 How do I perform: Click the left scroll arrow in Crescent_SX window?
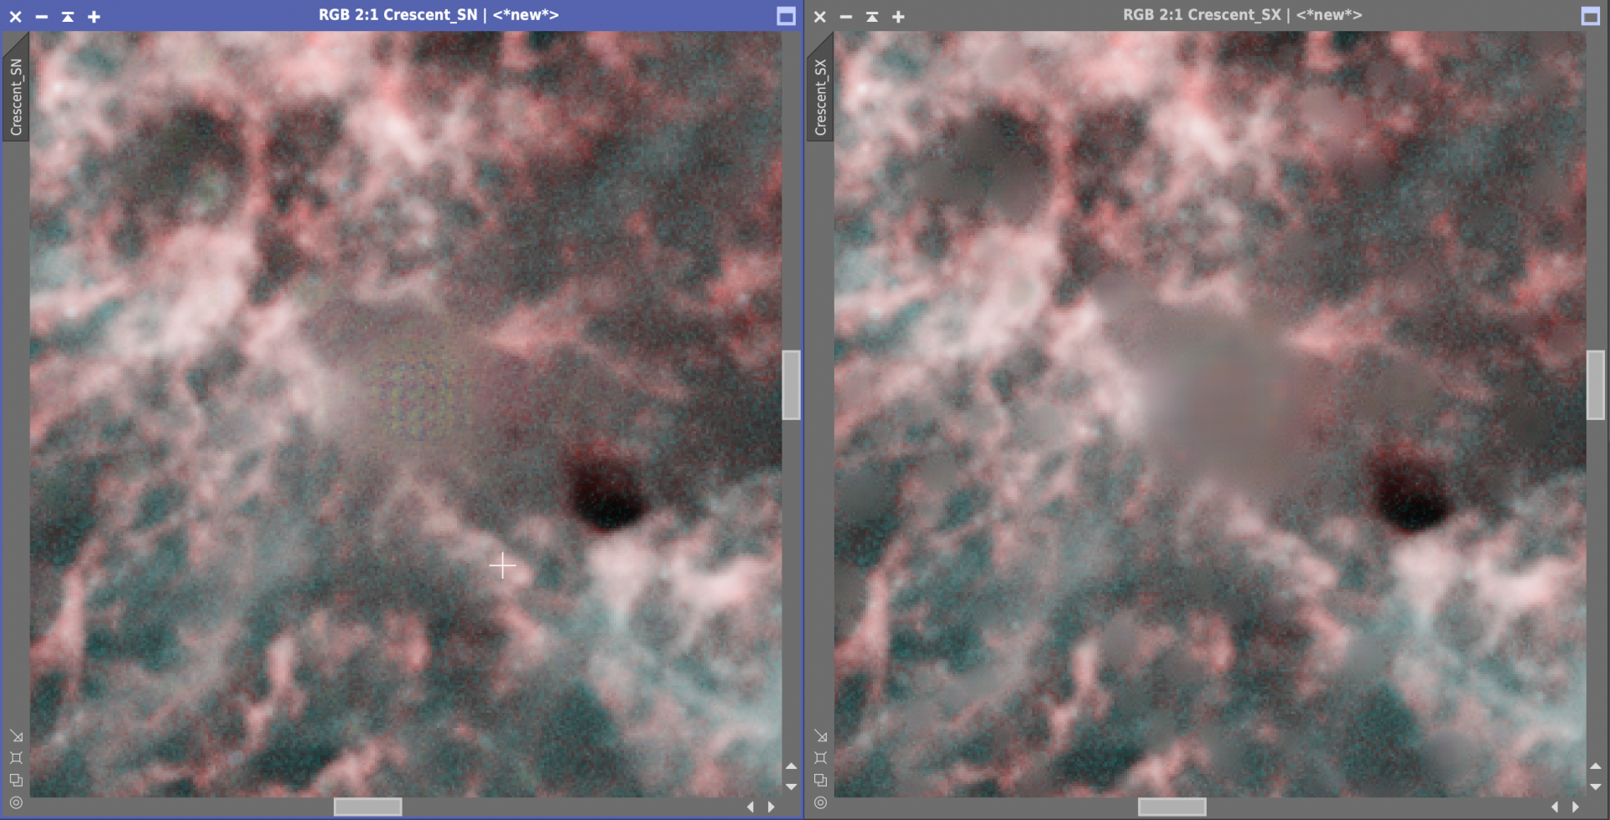pyautogui.click(x=1555, y=807)
